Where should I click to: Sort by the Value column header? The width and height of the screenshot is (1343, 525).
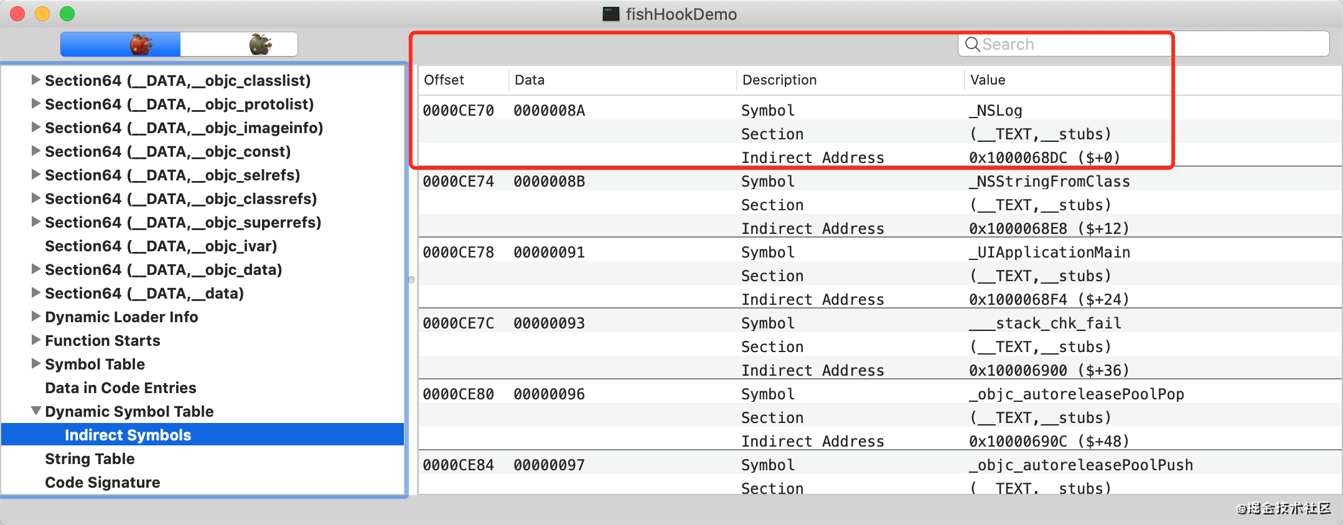click(1153, 80)
